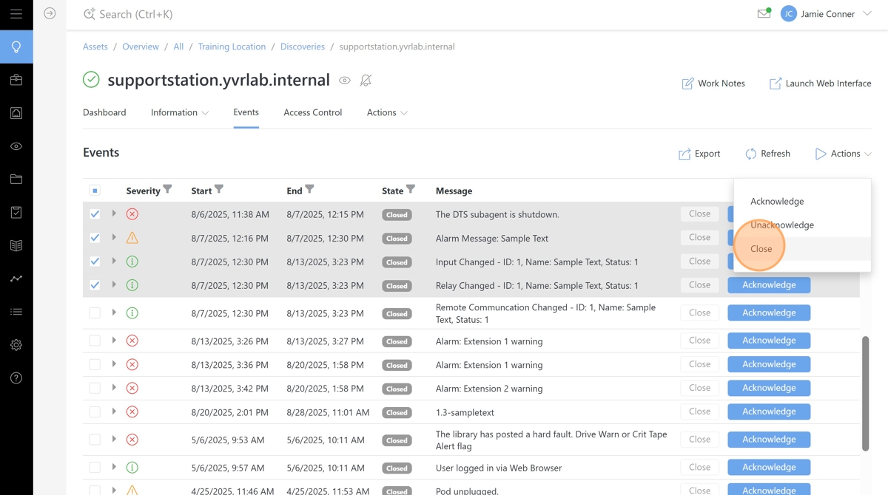Select the Remote Communcation Changed event checkbox
The width and height of the screenshot is (888, 495).
click(x=95, y=313)
